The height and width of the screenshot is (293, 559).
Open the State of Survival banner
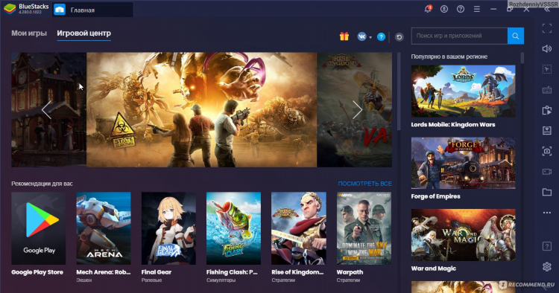[201, 109]
